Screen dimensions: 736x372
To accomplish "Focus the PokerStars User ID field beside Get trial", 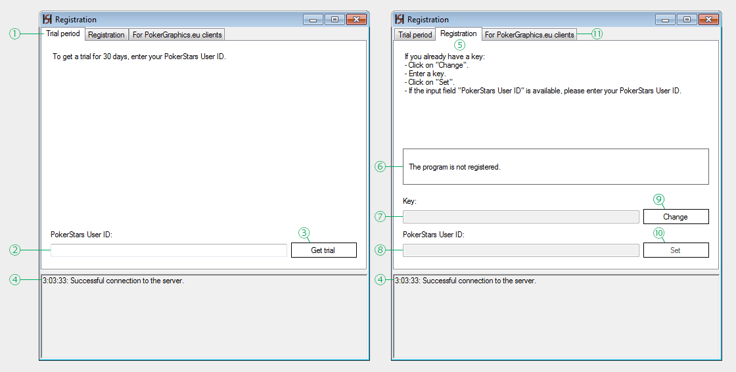I will point(169,250).
